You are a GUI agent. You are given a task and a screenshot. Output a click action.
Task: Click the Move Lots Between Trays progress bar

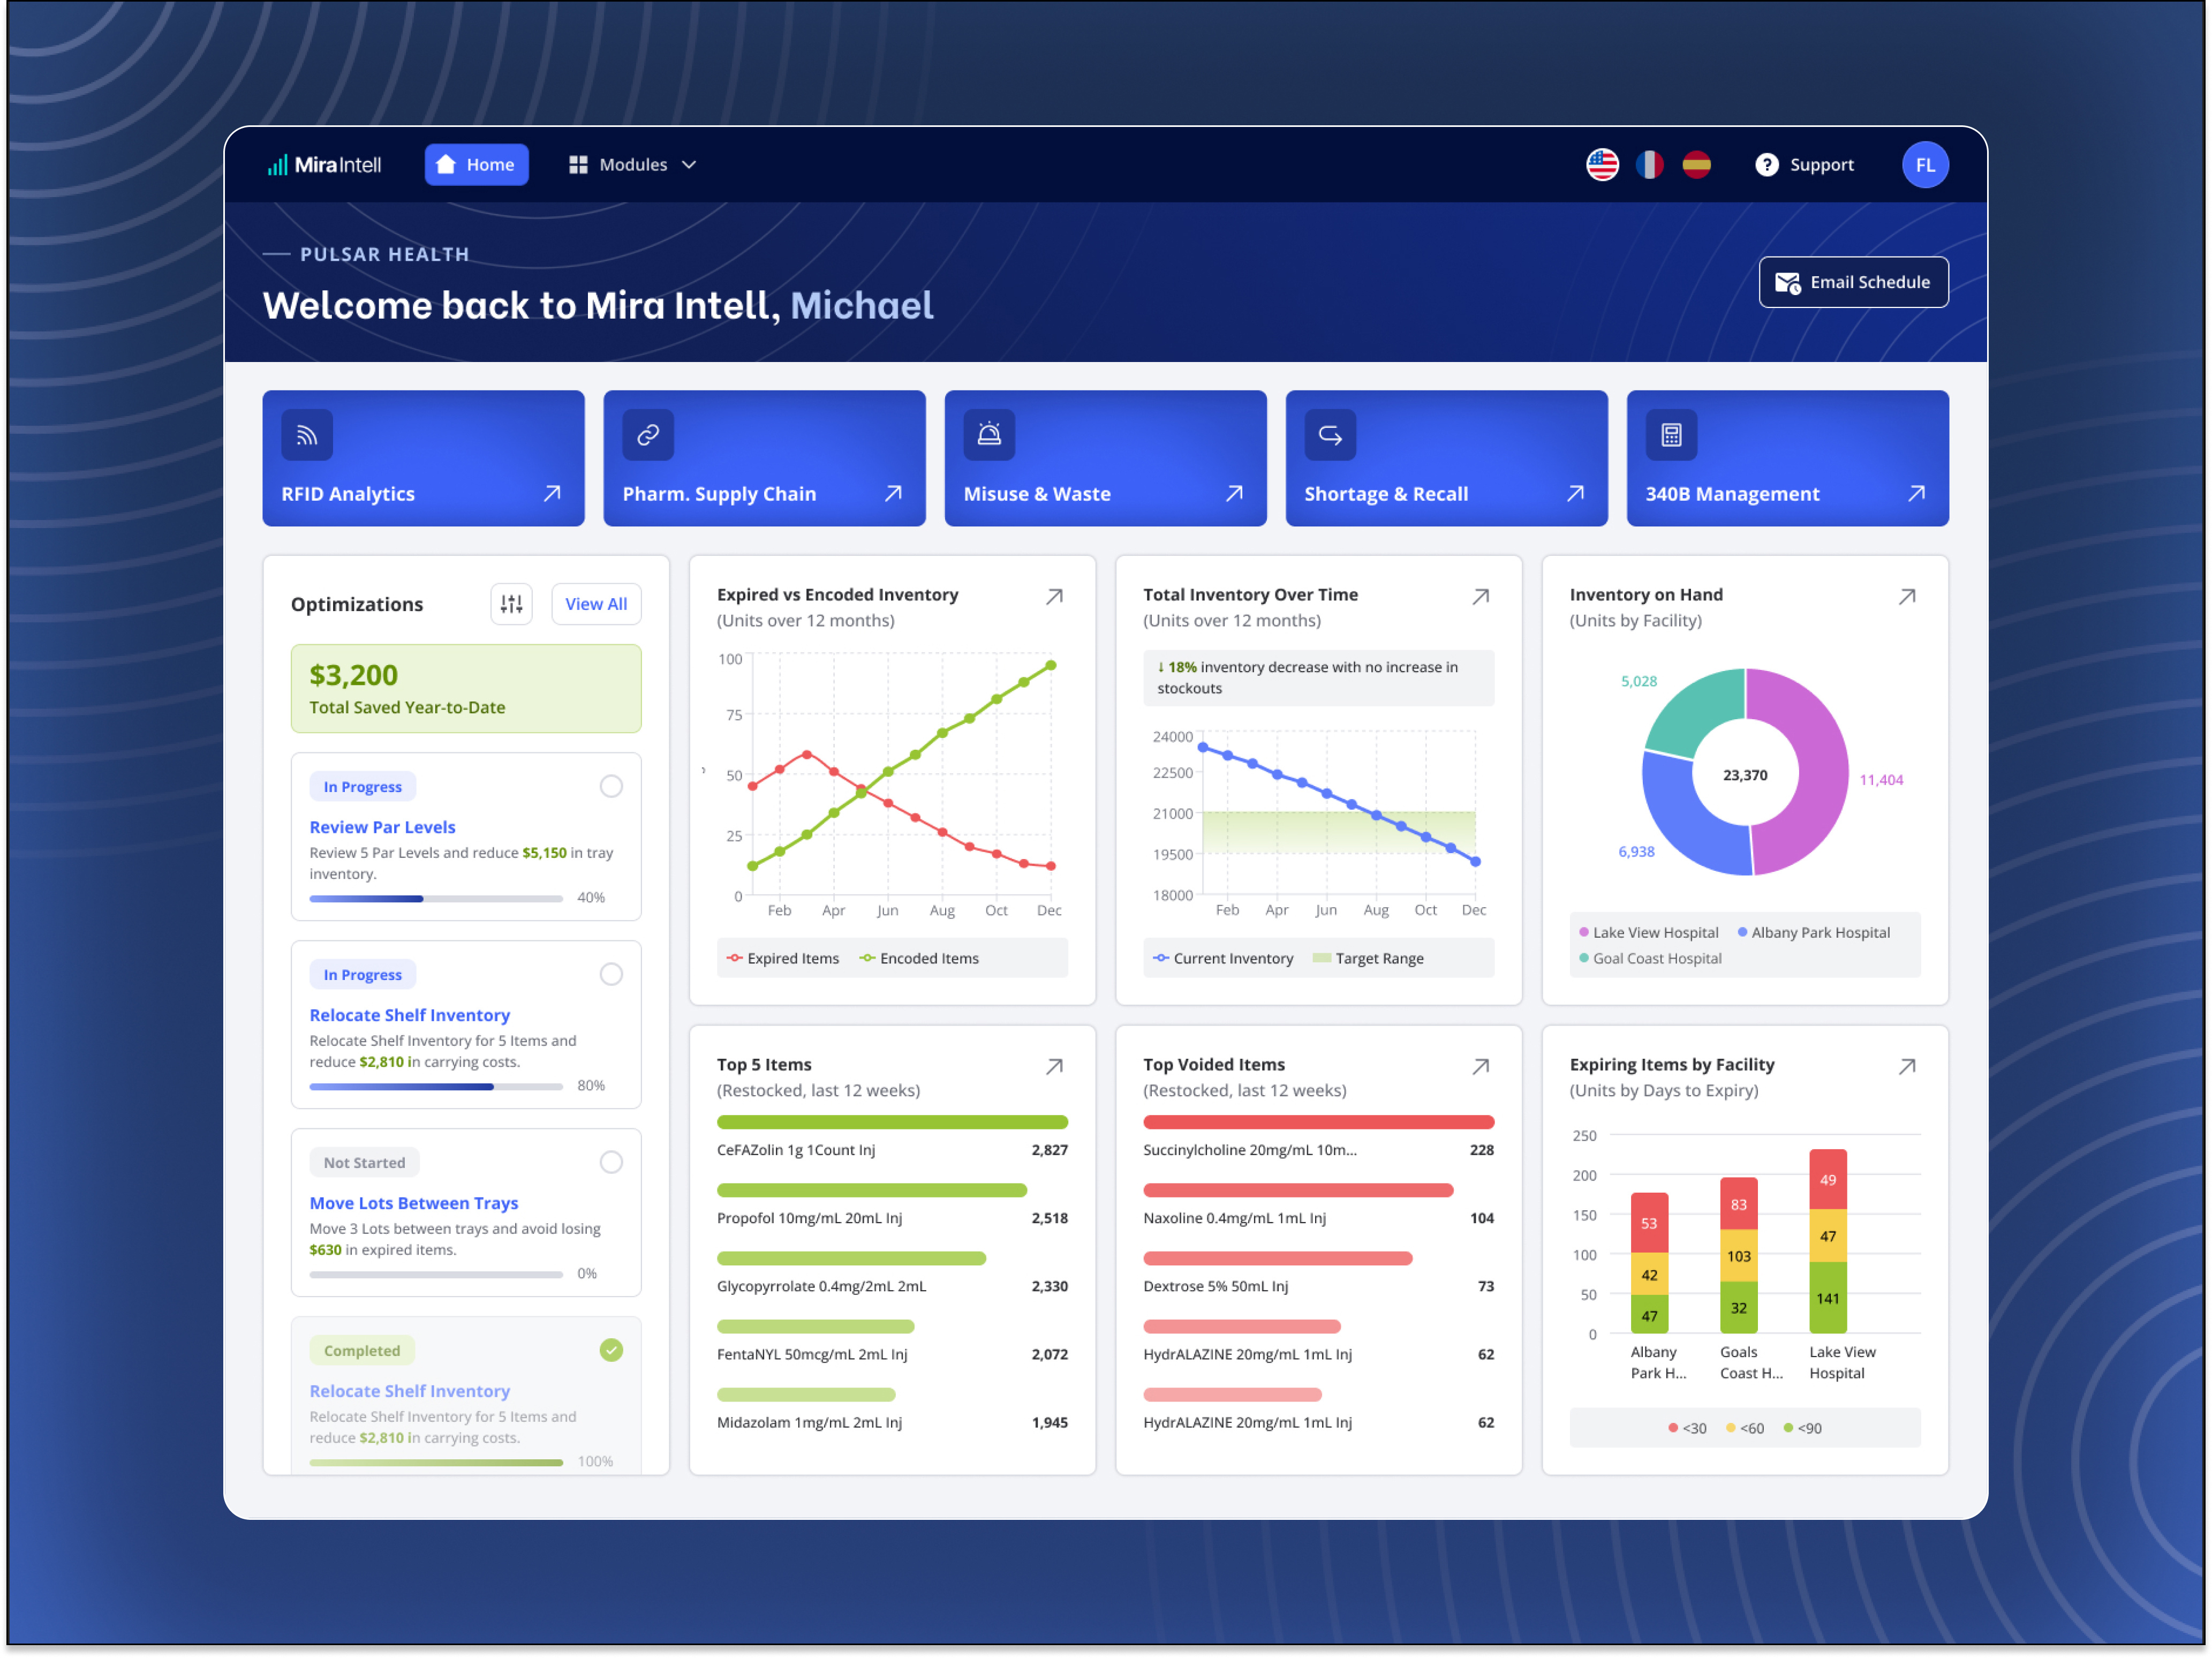(437, 1274)
